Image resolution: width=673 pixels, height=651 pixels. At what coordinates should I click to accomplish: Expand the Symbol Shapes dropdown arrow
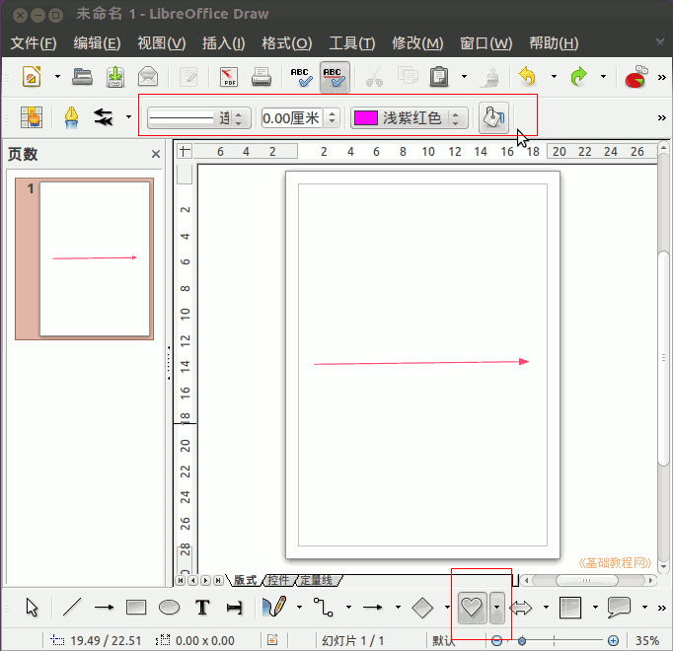click(496, 608)
